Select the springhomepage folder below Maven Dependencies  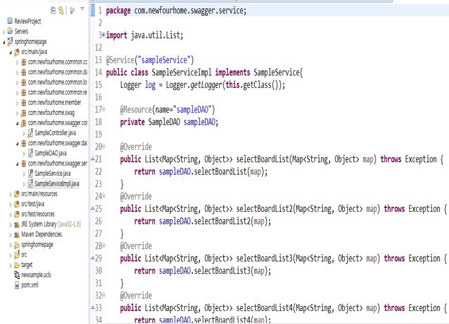pos(37,245)
